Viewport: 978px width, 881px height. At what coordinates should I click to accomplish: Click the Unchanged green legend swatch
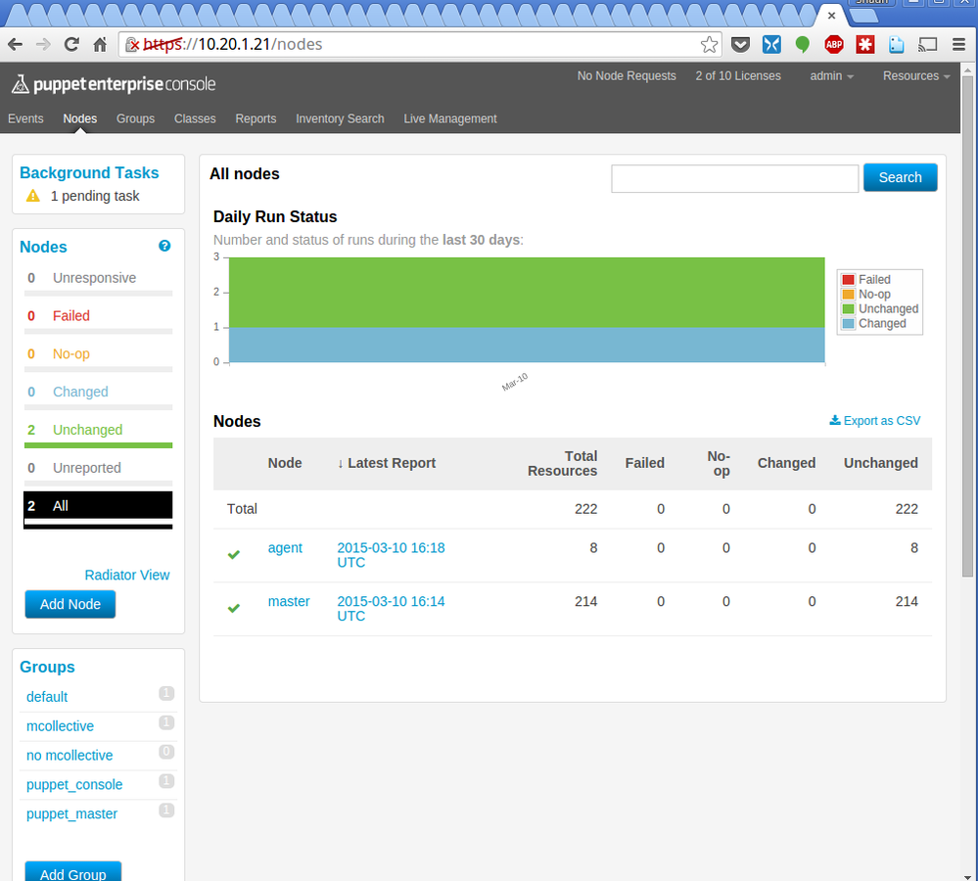point(848,308)
